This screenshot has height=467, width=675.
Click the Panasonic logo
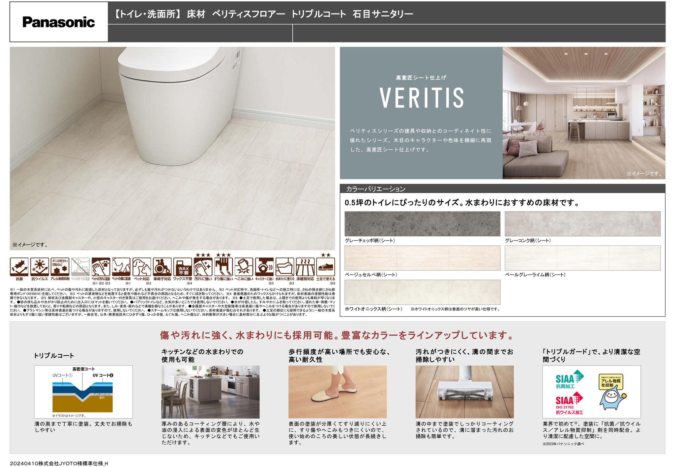[x=59, y=22]
